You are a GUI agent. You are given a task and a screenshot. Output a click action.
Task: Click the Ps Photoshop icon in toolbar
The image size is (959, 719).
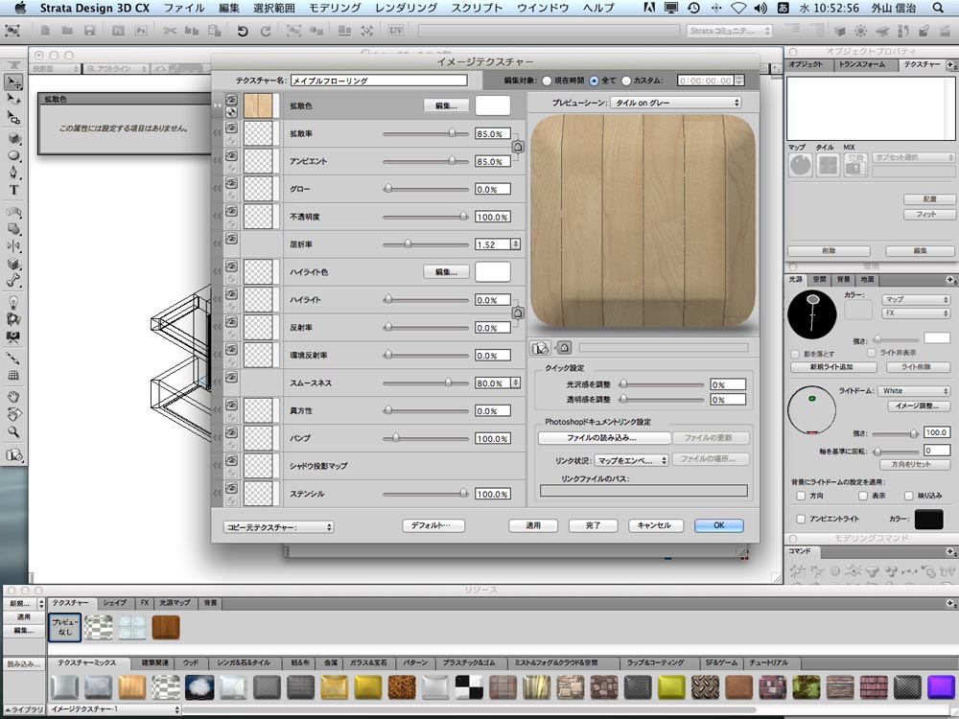tap(141, 31)
